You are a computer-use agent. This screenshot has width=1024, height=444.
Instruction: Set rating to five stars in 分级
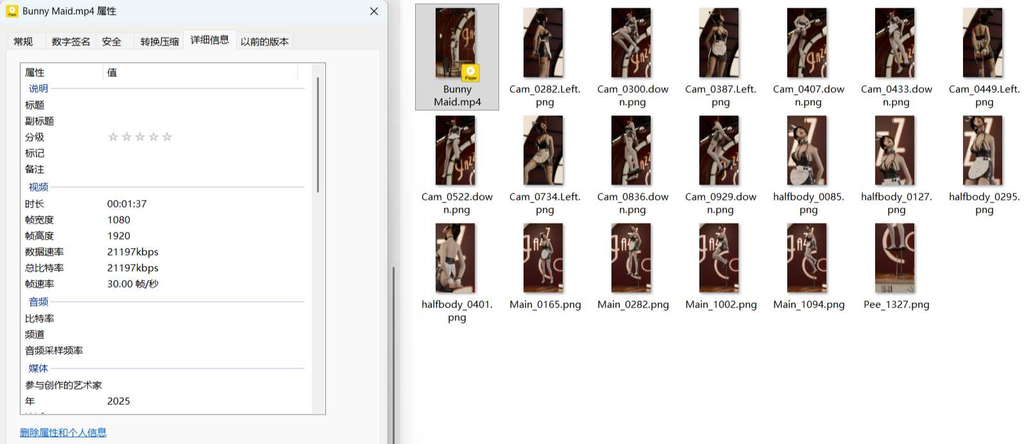[x=167, y=136]
